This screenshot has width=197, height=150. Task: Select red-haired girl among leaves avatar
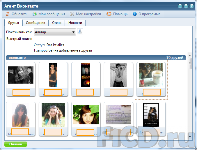point(86,115)
